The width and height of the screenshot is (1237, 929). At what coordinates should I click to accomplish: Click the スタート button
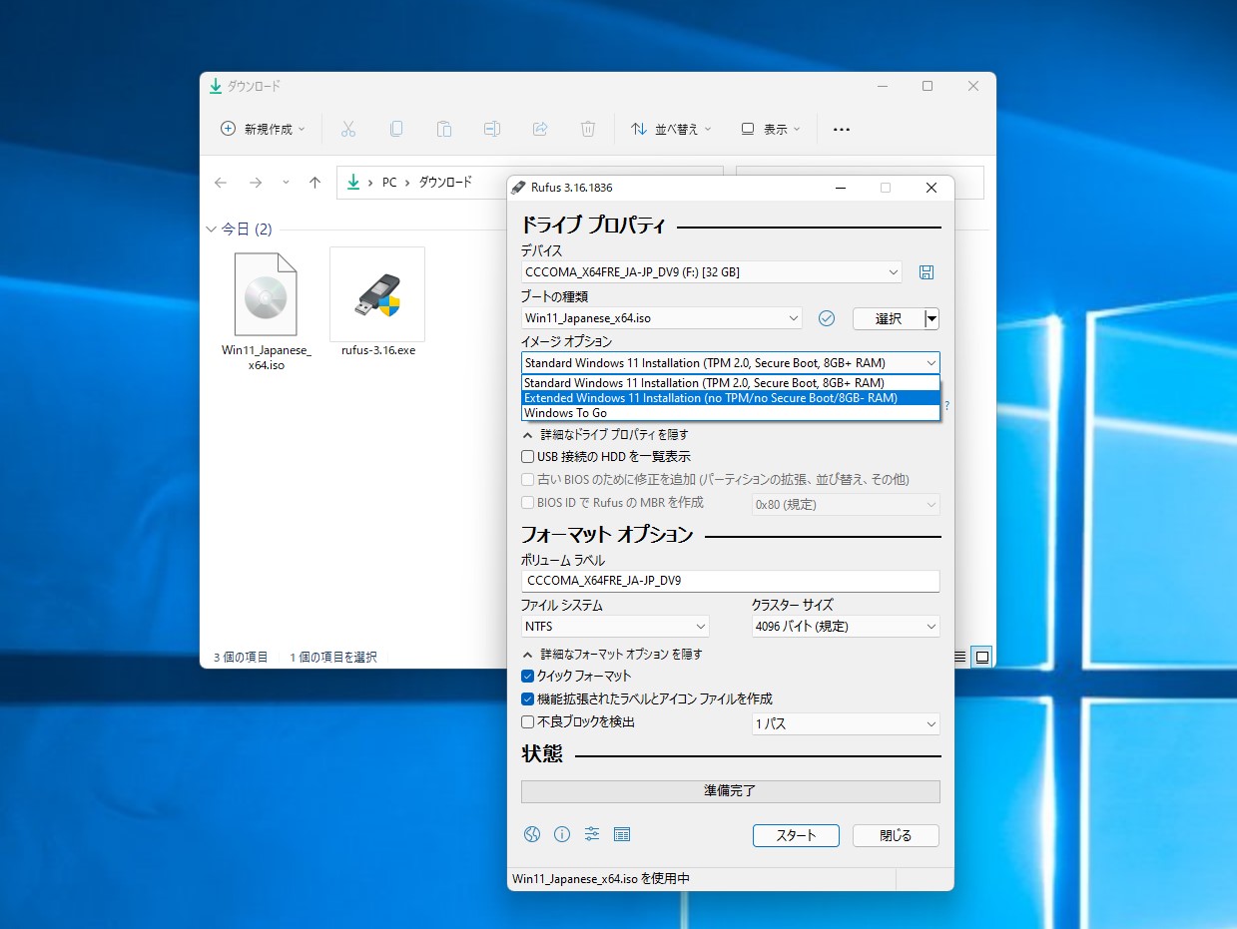(796, 835)
